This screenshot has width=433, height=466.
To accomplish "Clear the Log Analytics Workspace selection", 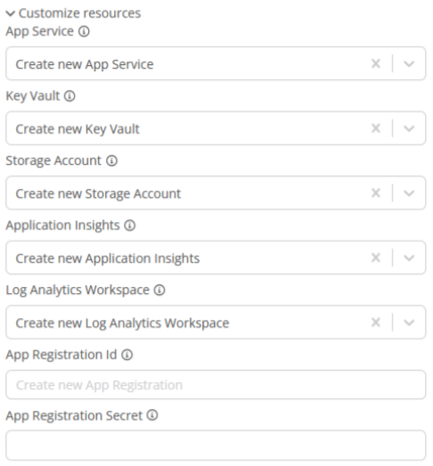I will (x=376, y=323).
